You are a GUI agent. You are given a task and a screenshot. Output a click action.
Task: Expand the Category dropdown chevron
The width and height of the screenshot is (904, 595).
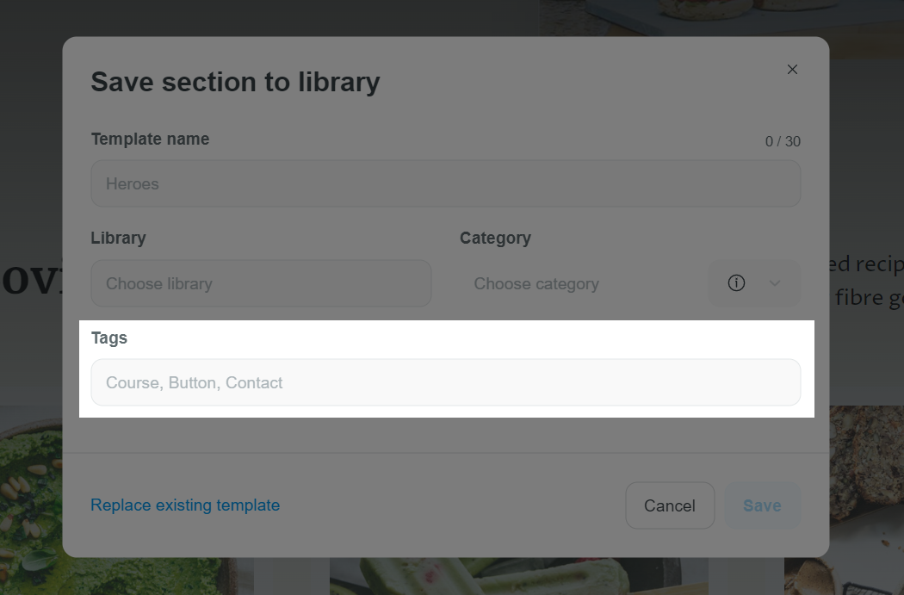(775, 283)
